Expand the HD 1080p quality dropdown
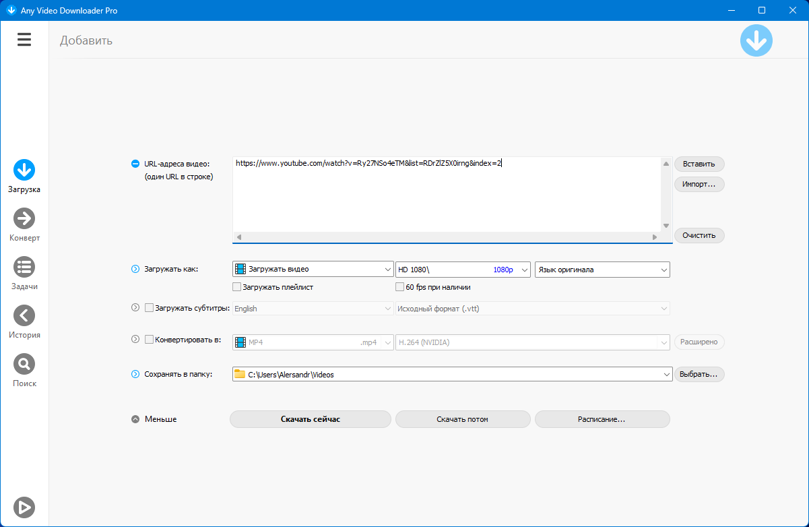809x527 pixels. click(463, 270)
